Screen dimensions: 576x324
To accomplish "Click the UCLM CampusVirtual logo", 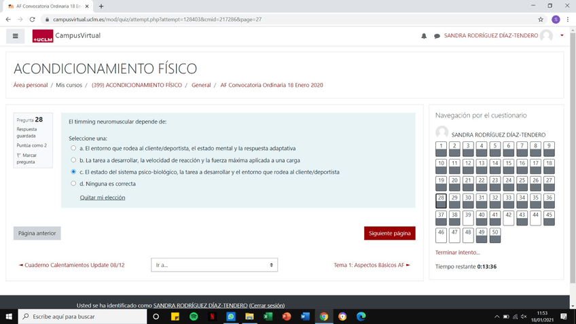I will (66, 36).
